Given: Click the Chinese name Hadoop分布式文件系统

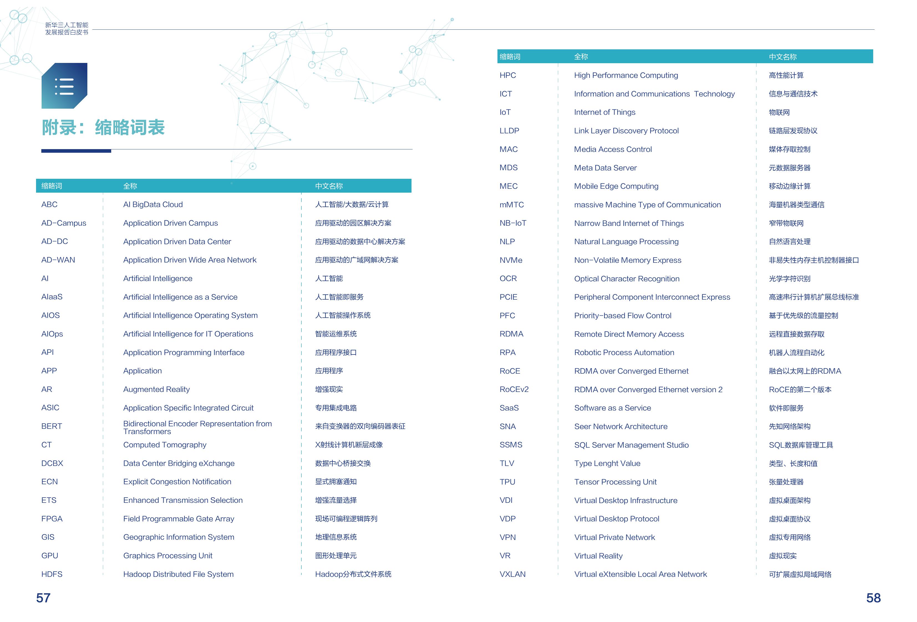Looking at the screenshot, I should click(x=353, y=574).
